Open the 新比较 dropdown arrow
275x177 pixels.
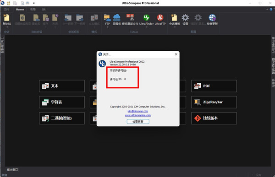(7, 27)
